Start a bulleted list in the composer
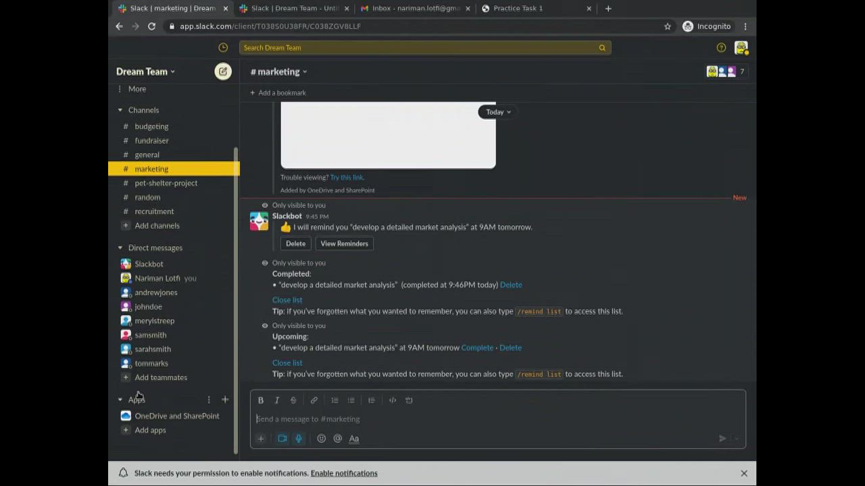Viewport: 865px width, 486px height. point(351,400)
